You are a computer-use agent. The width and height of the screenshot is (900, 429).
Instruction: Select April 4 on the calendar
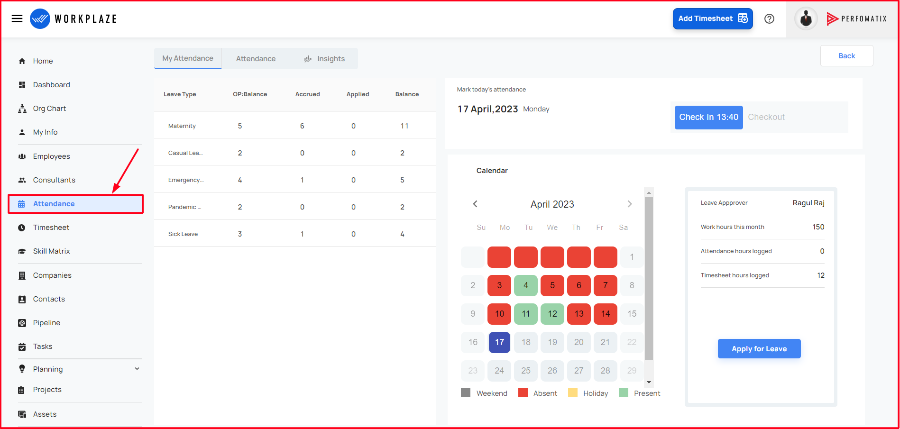526,285
